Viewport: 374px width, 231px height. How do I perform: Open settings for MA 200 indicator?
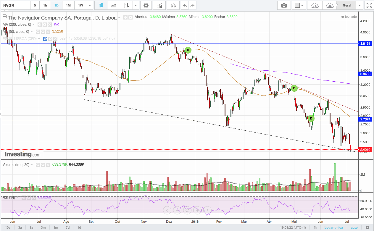(44, 25)
